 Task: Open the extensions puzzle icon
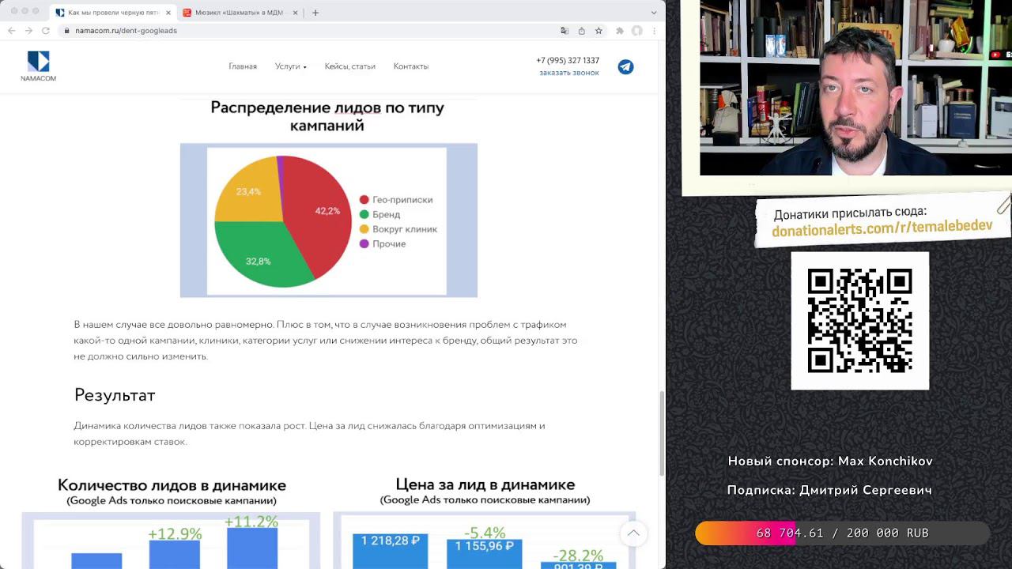[620, 31]
